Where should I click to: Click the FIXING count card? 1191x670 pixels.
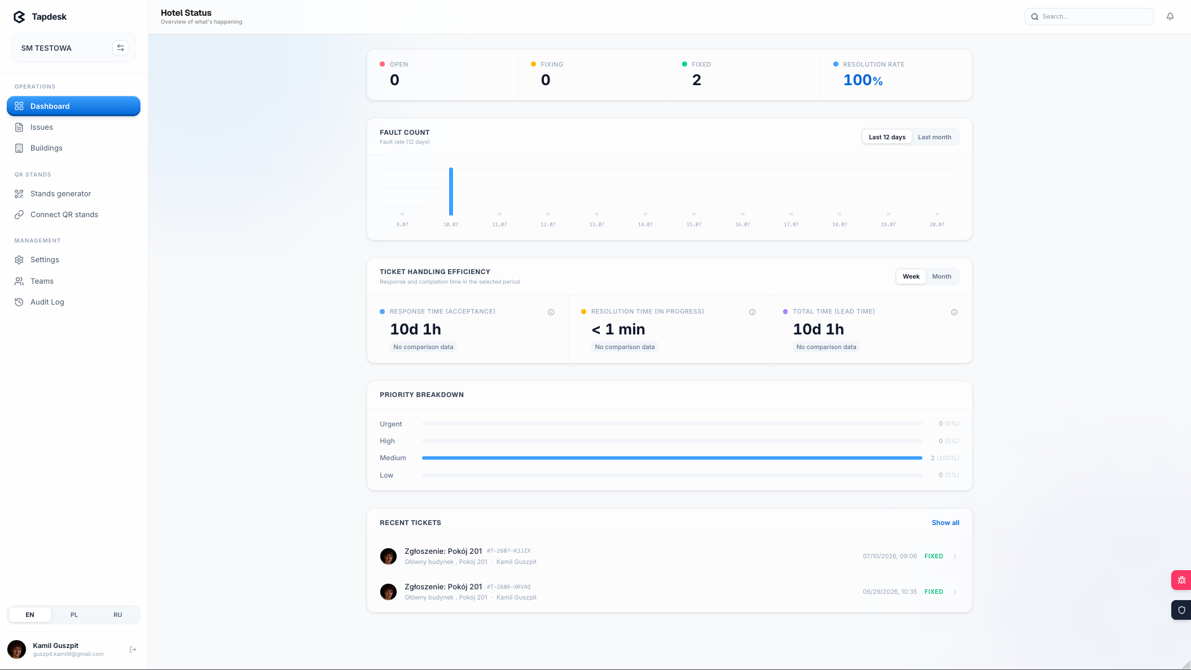[594, 75]
